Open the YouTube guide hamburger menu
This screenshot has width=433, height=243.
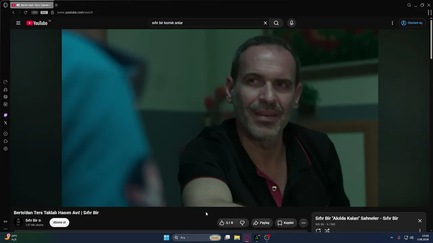pyautogui.click(x=18, y=23)
